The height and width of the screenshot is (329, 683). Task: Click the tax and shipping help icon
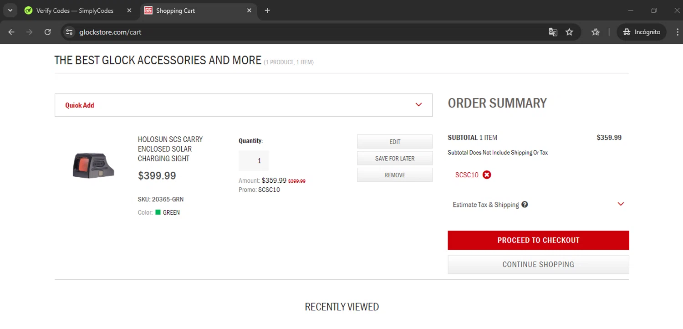[525, 205]
